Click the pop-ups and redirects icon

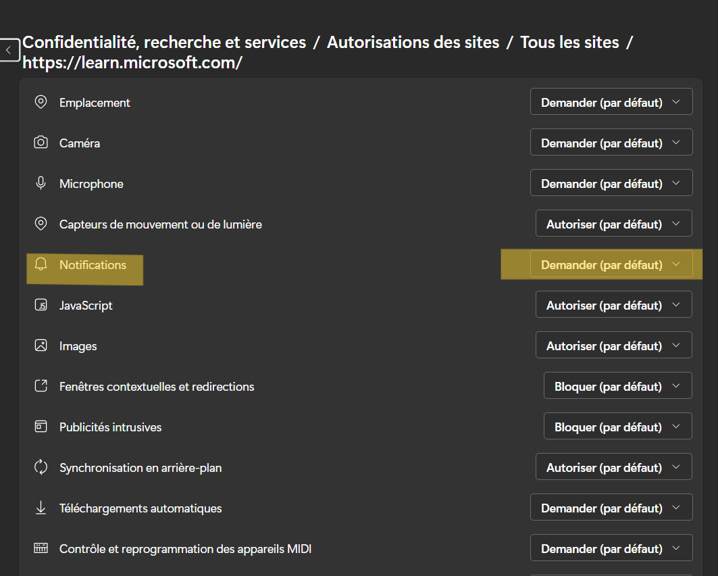pyautogui.click(x=41, y=386)
